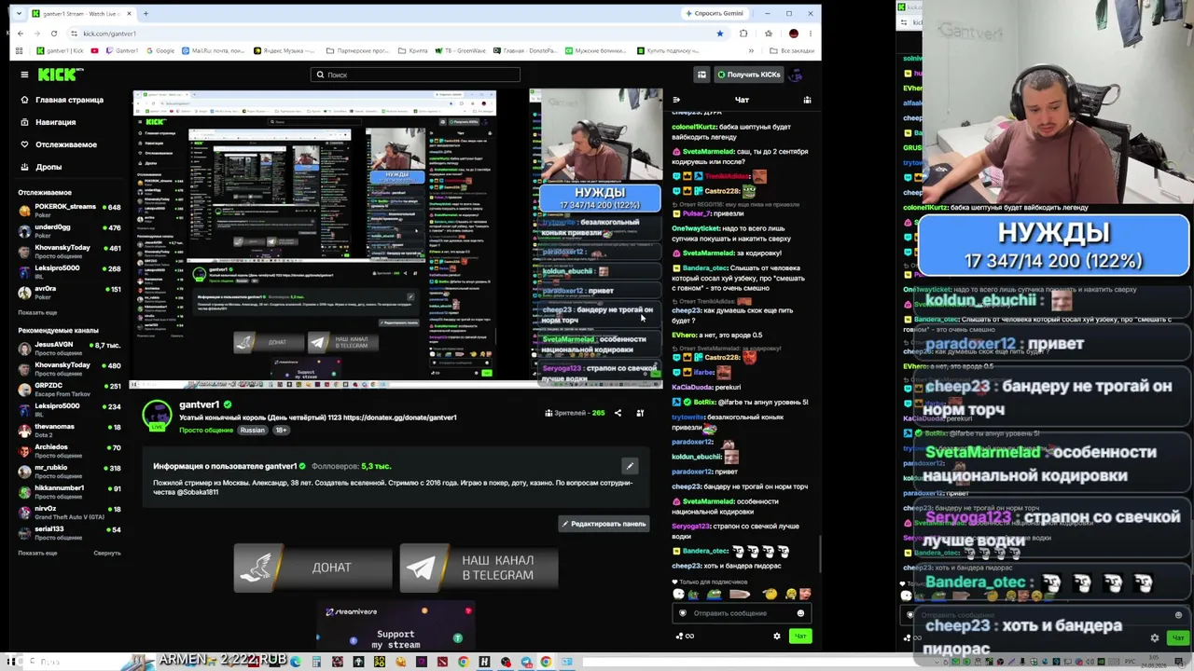The height and width of the screenshot is (671, 1194).
Task: Open nirvOz recommended channel
Action: tap(69, 511)
